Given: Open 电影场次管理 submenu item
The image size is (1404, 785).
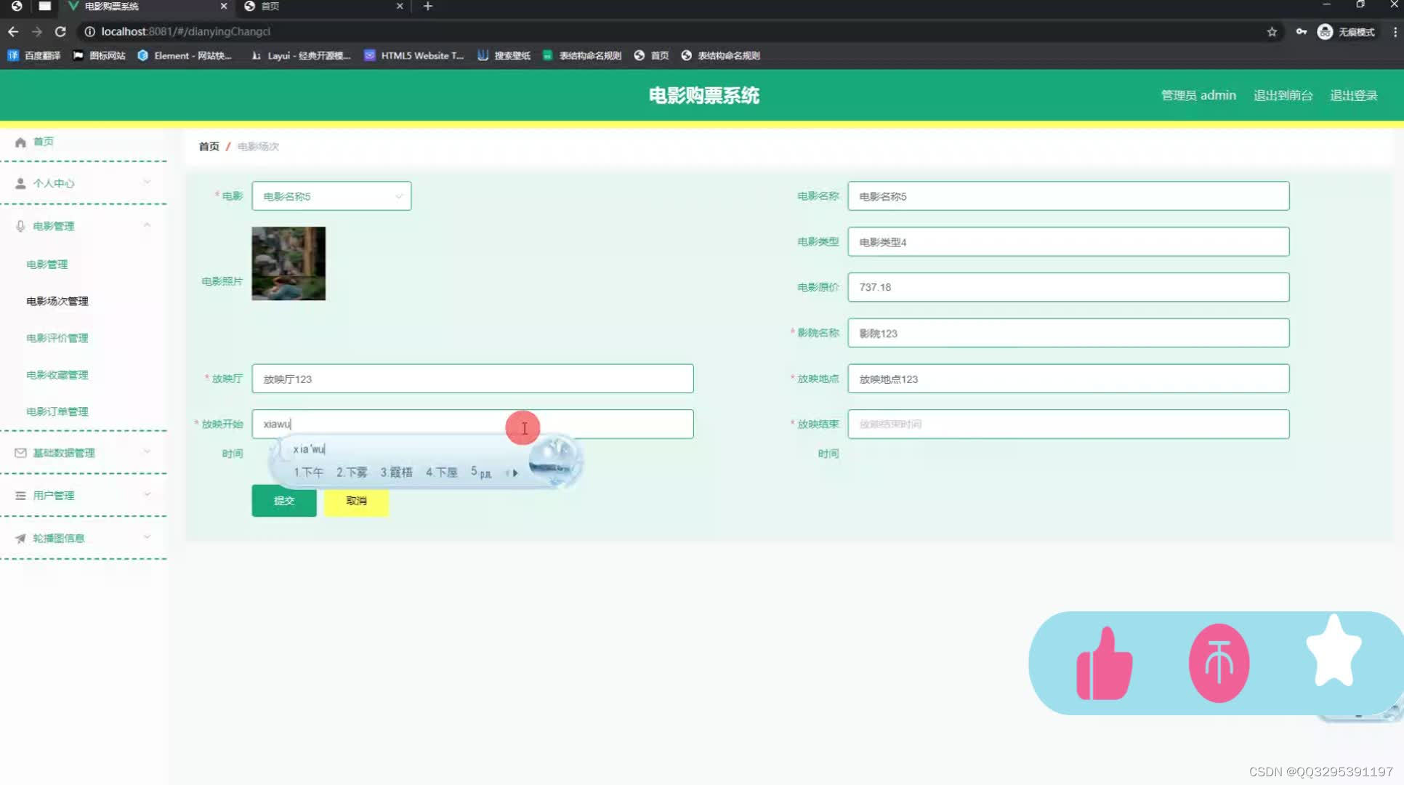Looking at the screenshot, I should pos(57,301).
